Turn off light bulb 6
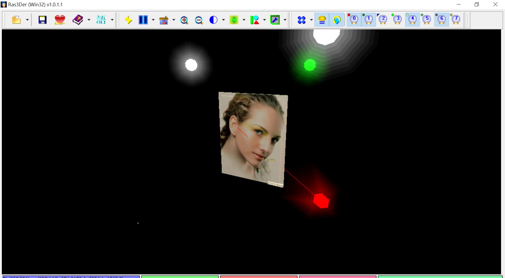This screenshot has width=505, height=278. (x=441, y=20)
